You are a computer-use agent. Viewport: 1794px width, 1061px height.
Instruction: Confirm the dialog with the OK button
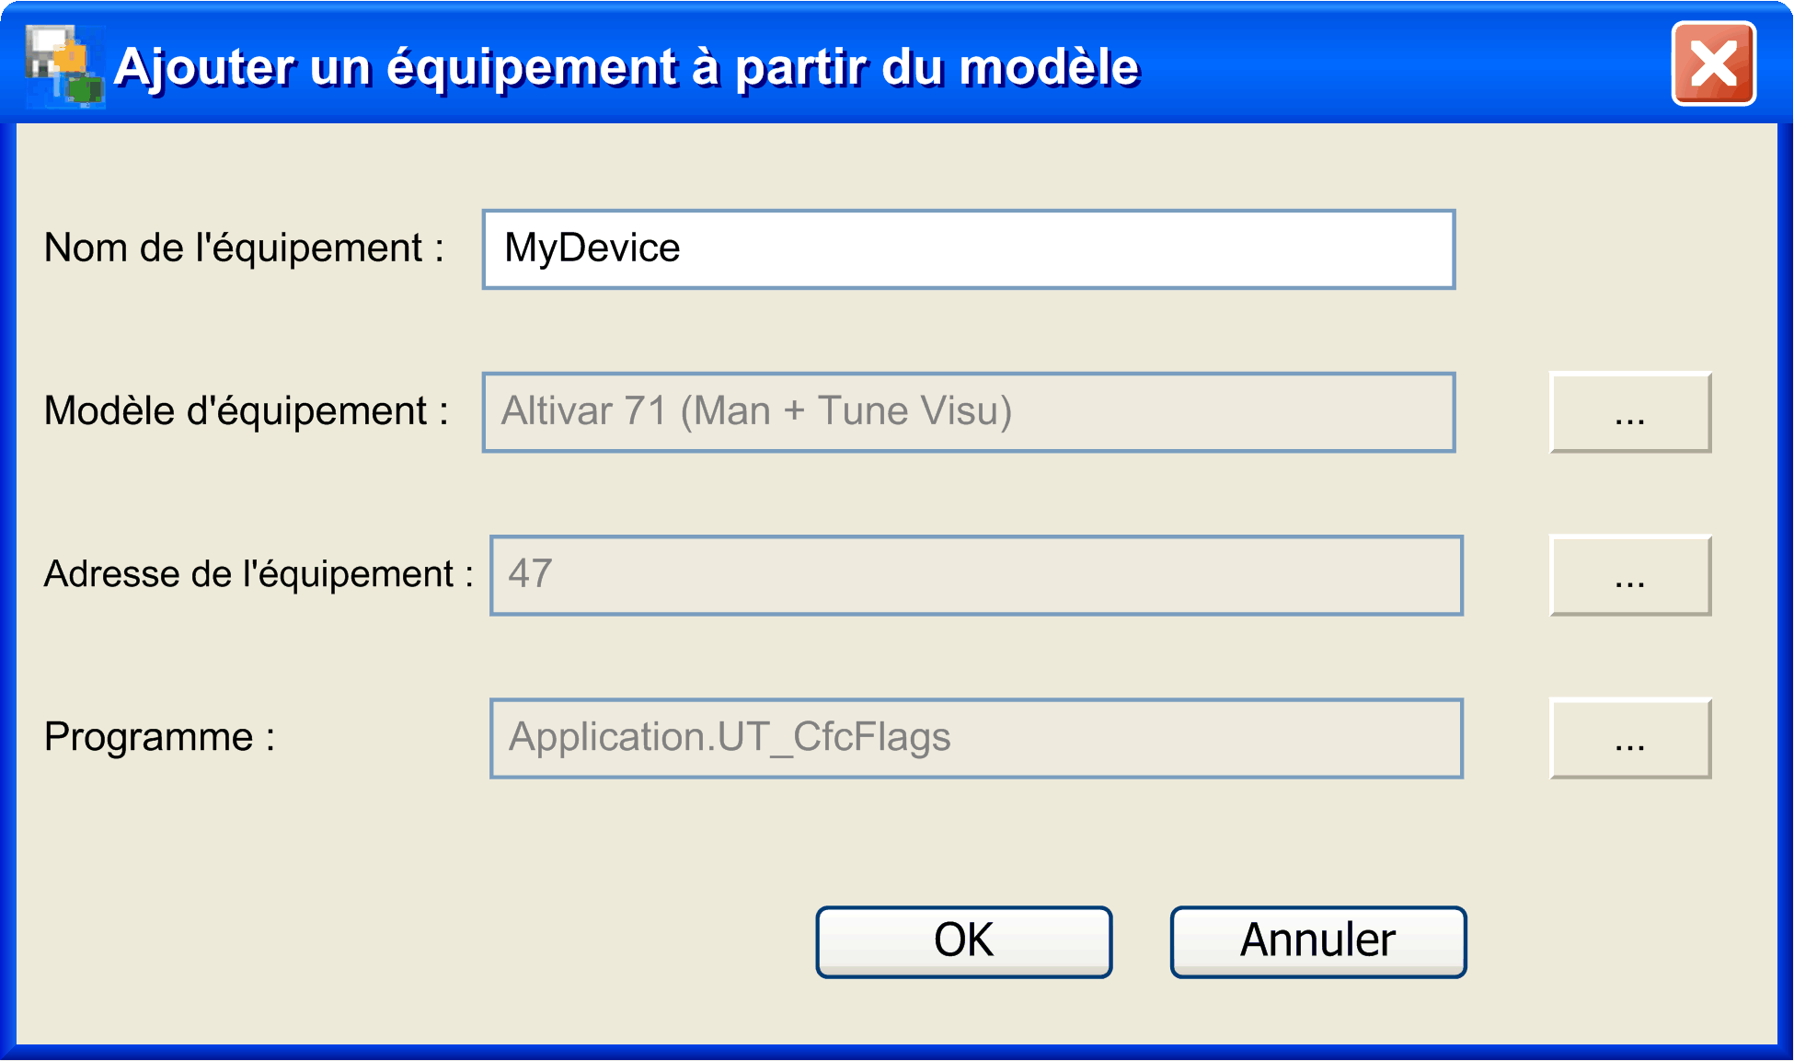point(963,941)
